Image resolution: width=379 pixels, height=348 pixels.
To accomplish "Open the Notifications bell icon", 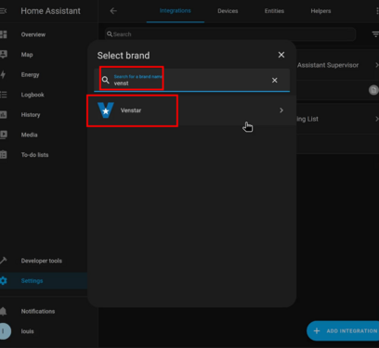I will 3,311.
